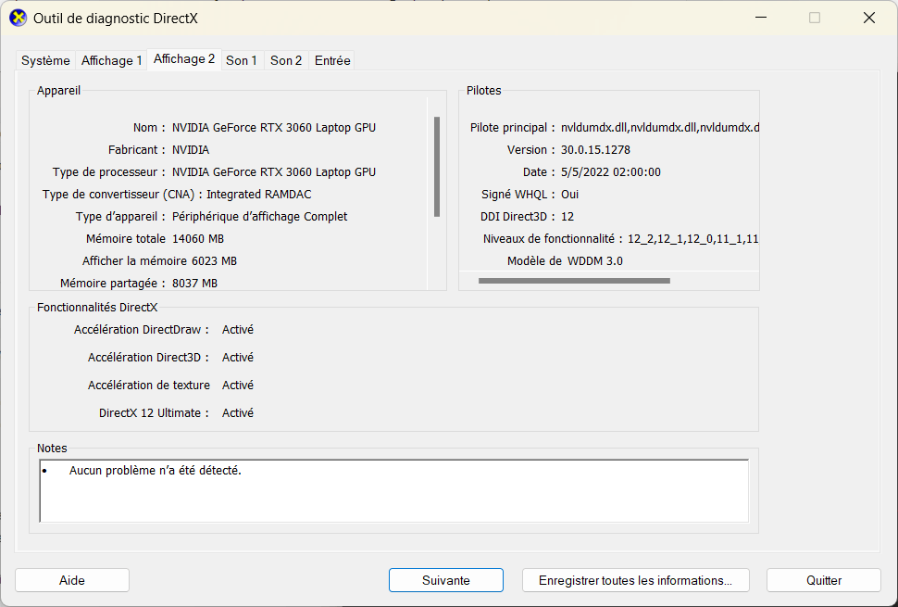Screen dimensions: 898x607
Task: Click the WDDM 3.0 driver model value
Action: point(595,261)
